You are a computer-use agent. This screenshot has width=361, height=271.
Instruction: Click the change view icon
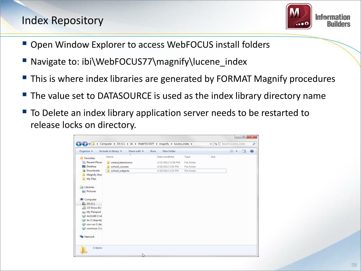pos(232,151)
